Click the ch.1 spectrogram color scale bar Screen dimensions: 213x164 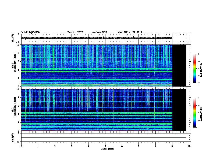(195, 69)
